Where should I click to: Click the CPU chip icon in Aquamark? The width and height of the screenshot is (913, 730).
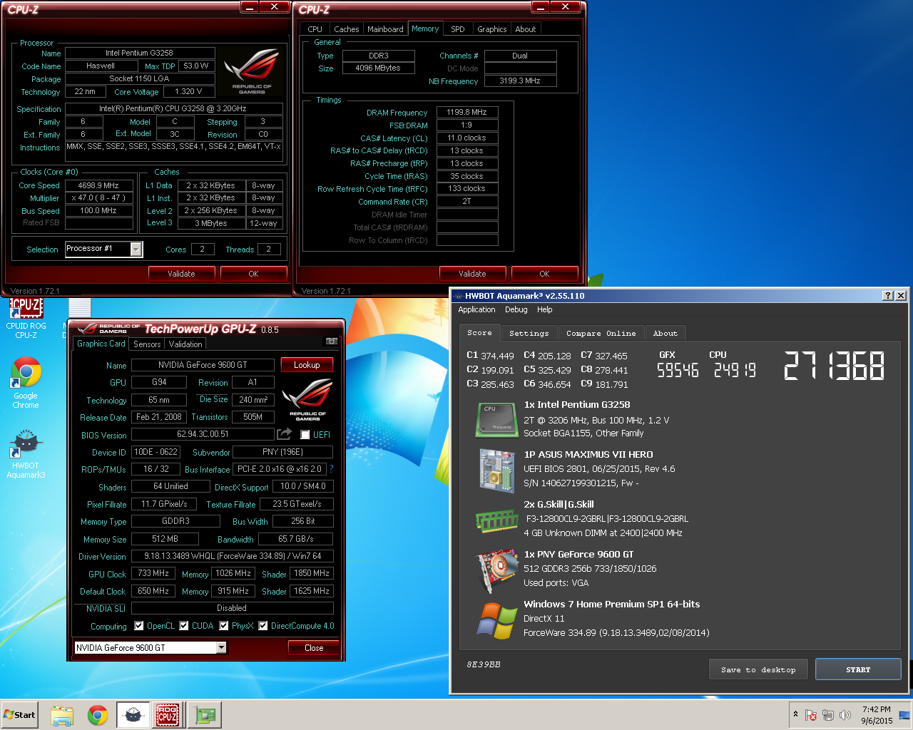[x=497, y=420]
